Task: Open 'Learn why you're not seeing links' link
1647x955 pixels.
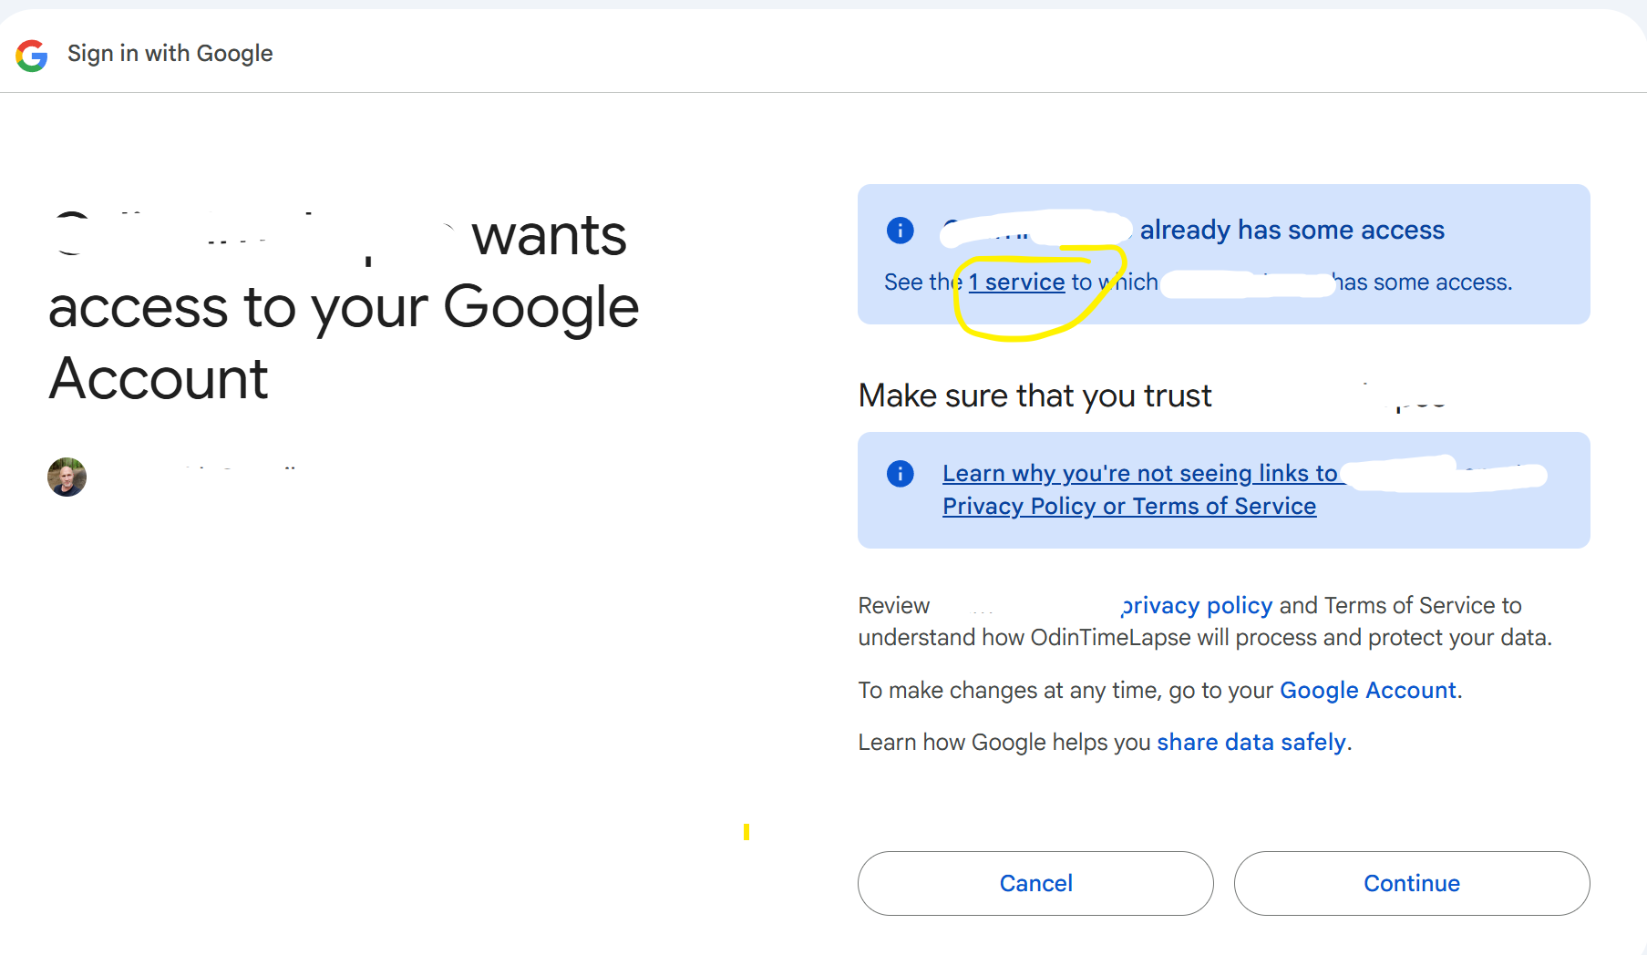Action: click(1139, 474)
